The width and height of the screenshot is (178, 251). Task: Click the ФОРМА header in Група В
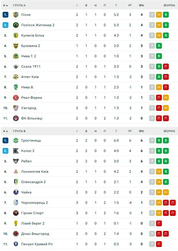pos(169,131)
